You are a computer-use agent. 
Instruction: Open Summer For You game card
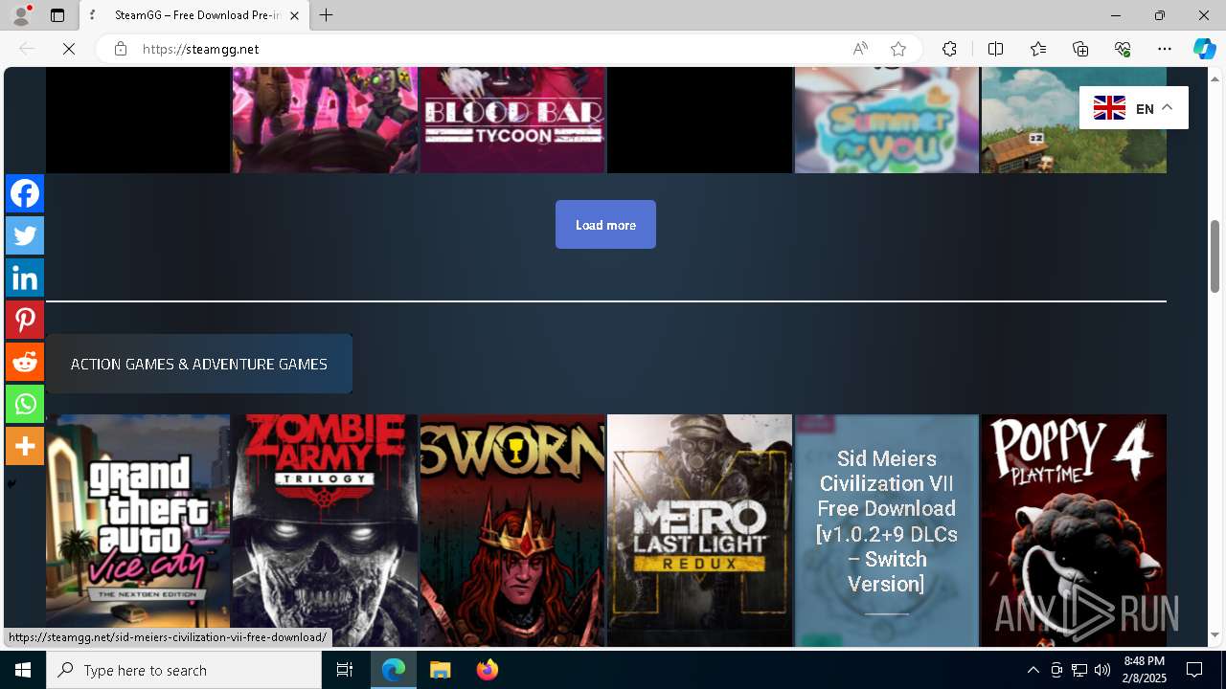pos(887,120)
